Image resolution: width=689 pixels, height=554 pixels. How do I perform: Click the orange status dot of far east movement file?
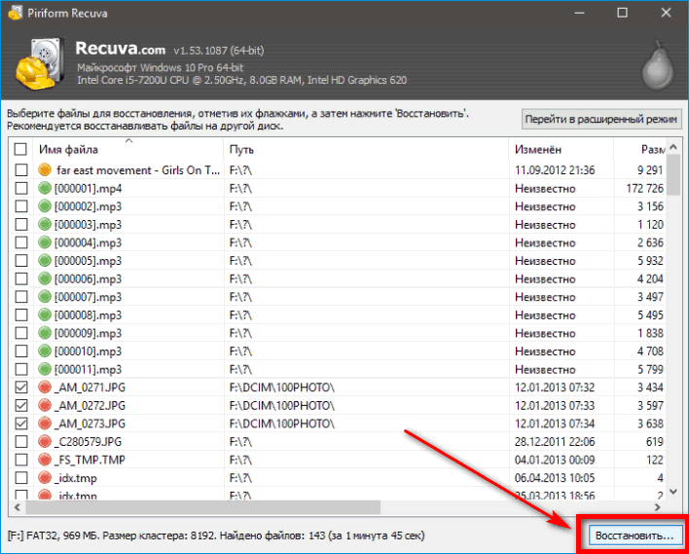[44, 169]
